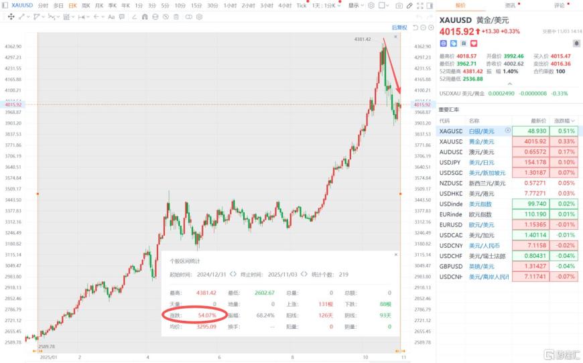Viewport: 583px width, 363px height.
Task: Switch to 月K monthly candlestick
Action: [99, 5]
